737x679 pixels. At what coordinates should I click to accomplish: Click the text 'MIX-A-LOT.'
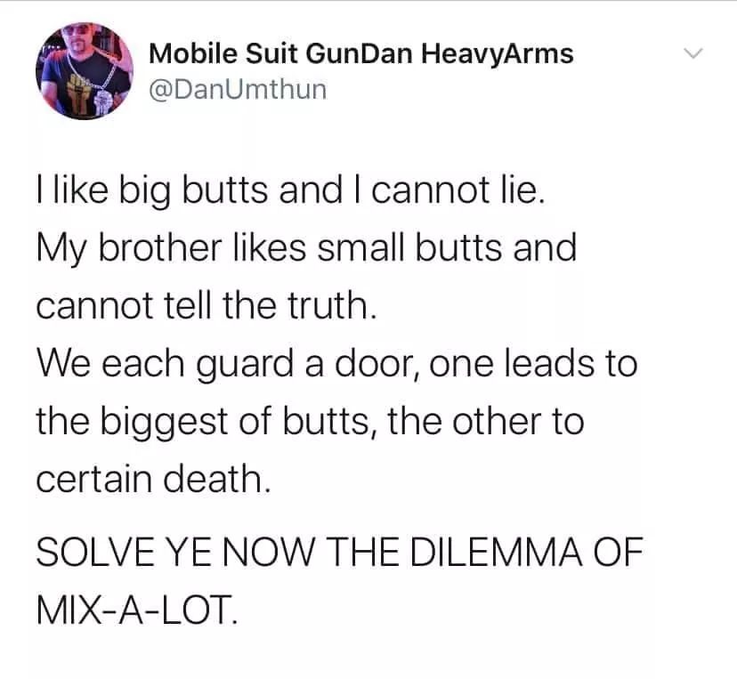[137, 610]
